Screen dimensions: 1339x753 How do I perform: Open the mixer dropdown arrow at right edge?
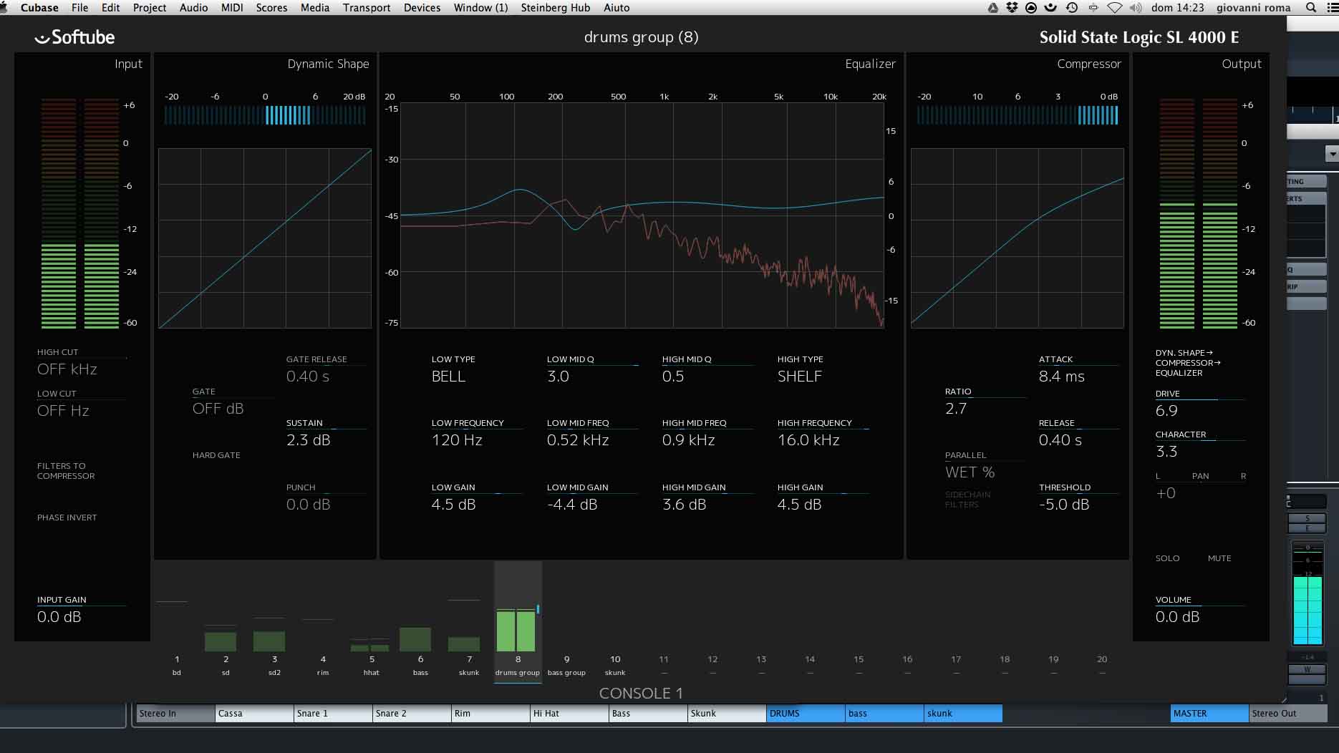1331,154
